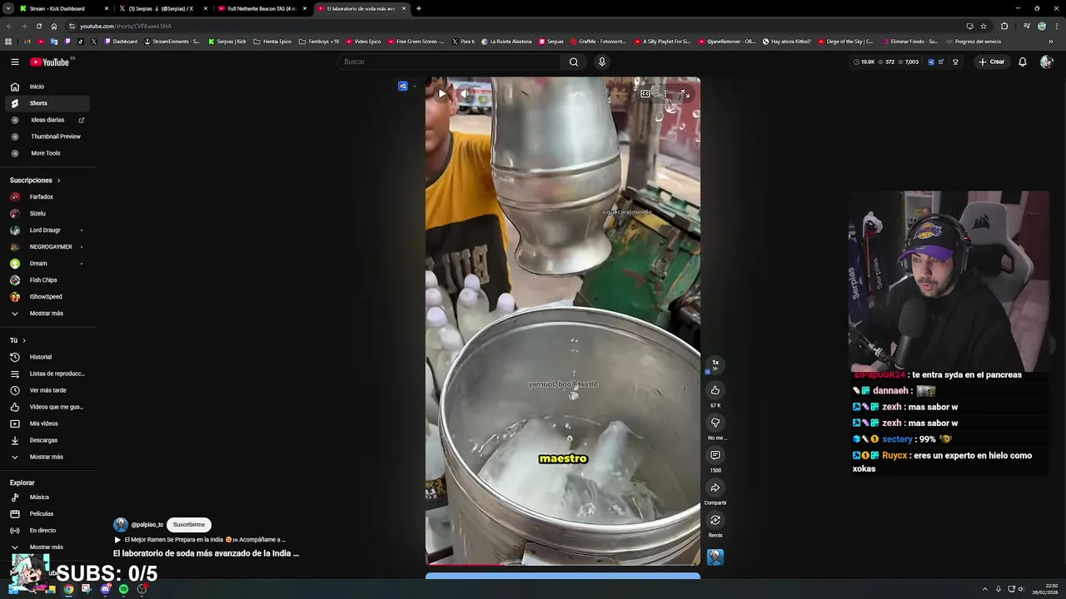Open the @palpiso_tc channel avatar
Image resolution: width=1066 pixels, height=599 pixels.
point(121,524)
